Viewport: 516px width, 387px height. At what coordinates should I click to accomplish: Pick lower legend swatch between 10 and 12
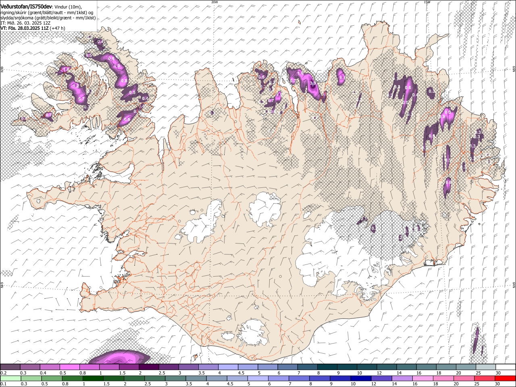click(361, 378)
